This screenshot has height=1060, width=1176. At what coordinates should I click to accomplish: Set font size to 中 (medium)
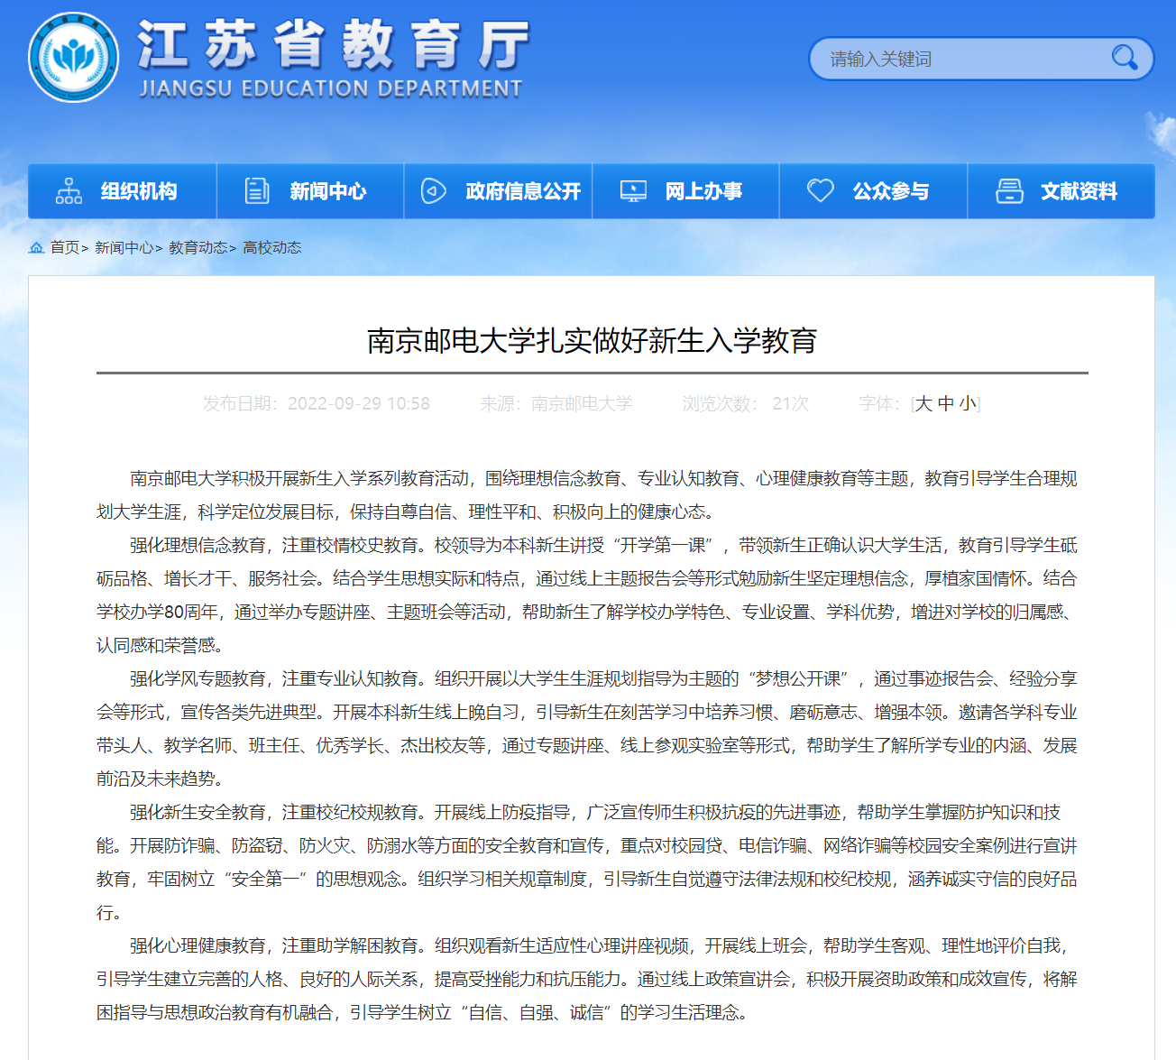[x=946, y=403]
